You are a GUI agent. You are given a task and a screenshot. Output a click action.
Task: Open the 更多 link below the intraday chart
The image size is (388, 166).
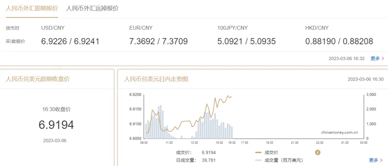tap(373, 160)
